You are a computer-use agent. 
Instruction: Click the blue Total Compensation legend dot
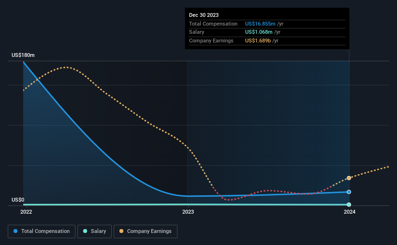point(15,231)
